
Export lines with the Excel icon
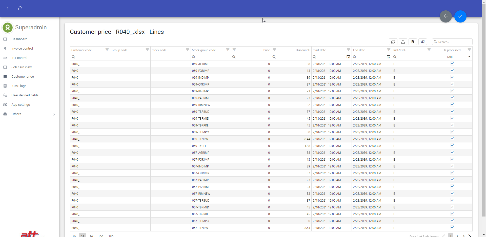(x=413, y=42)
